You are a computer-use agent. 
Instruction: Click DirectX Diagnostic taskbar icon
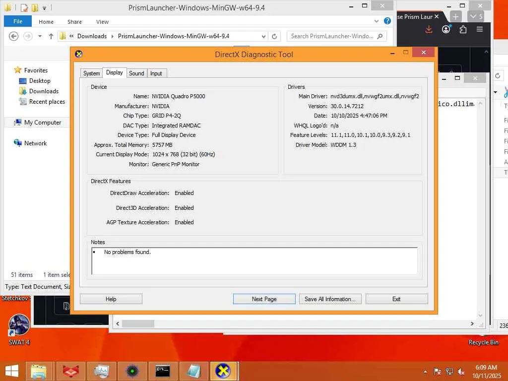[224, 371]
